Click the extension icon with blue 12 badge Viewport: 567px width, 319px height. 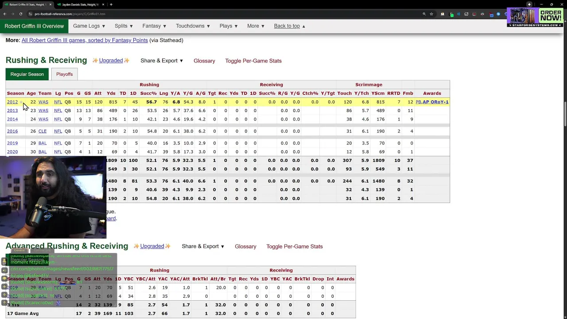click(491, 14)
